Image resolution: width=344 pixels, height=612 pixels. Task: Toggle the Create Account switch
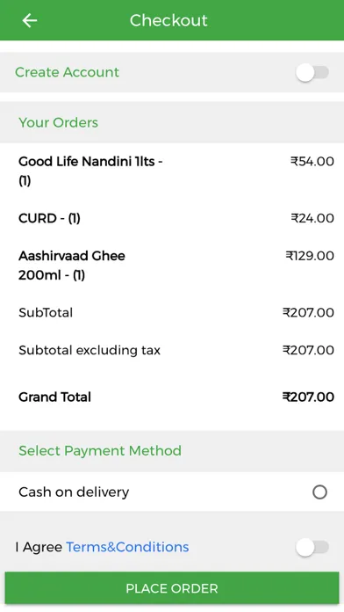point(312,73)
